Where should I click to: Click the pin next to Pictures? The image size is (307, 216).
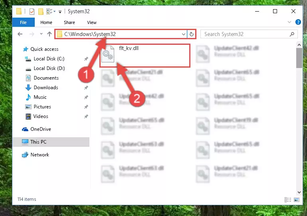pyautogui.click(x=86, y=107)
